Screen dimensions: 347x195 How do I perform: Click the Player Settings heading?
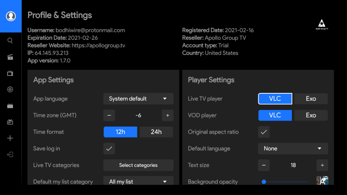[x=211, y=80]
